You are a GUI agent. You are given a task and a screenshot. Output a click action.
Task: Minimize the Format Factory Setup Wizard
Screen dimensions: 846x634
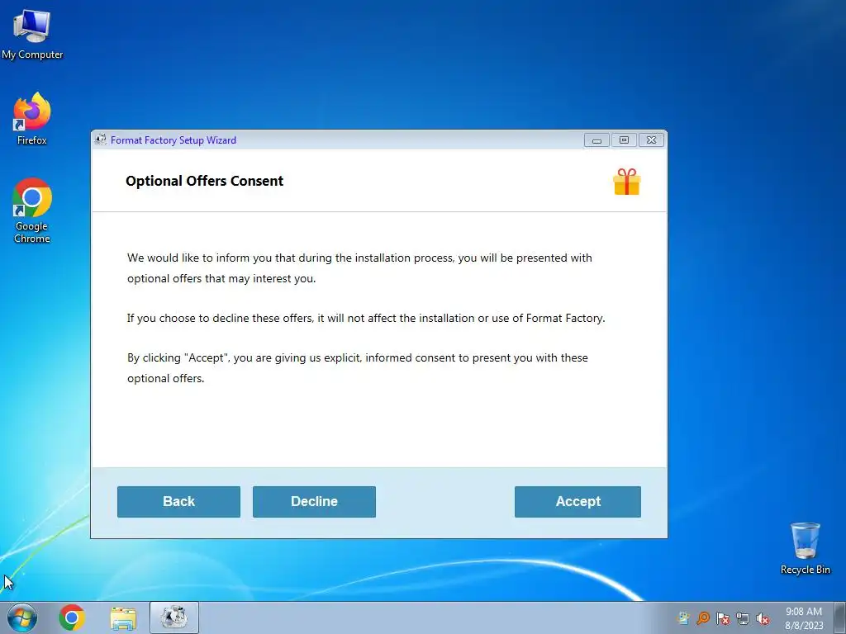point(596,140)
